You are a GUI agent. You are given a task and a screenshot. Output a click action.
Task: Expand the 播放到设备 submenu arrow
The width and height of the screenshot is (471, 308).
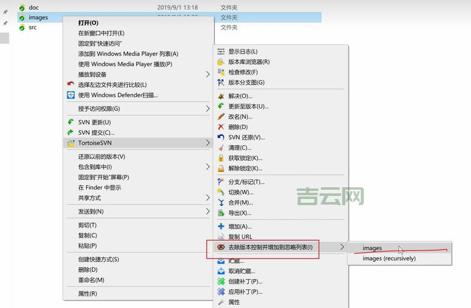[207, 74]
